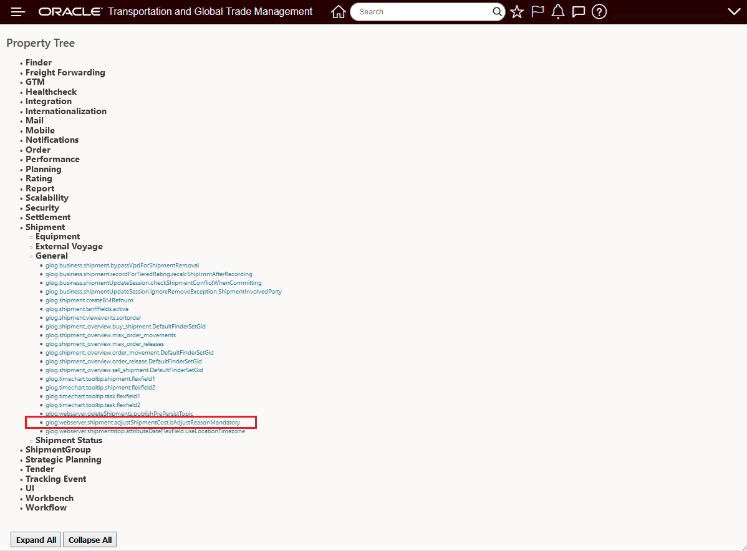Expand the Notifications node

tap(52, 140)
